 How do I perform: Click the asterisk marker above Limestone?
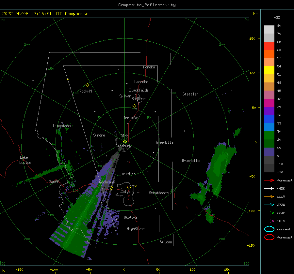pyautogui.click(x=62, y=123)
